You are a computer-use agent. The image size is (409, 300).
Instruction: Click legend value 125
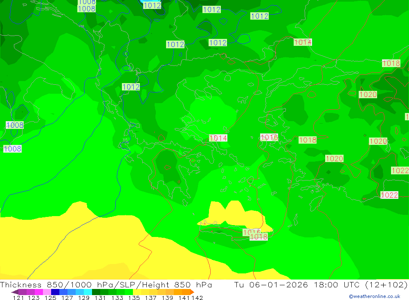[50, 298]
